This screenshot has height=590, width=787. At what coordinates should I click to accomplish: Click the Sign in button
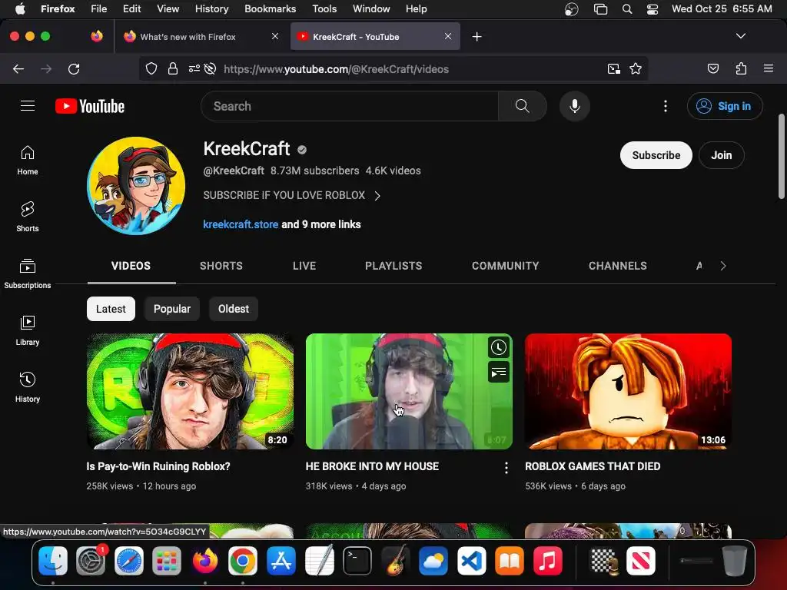click(x=725, y=106)
